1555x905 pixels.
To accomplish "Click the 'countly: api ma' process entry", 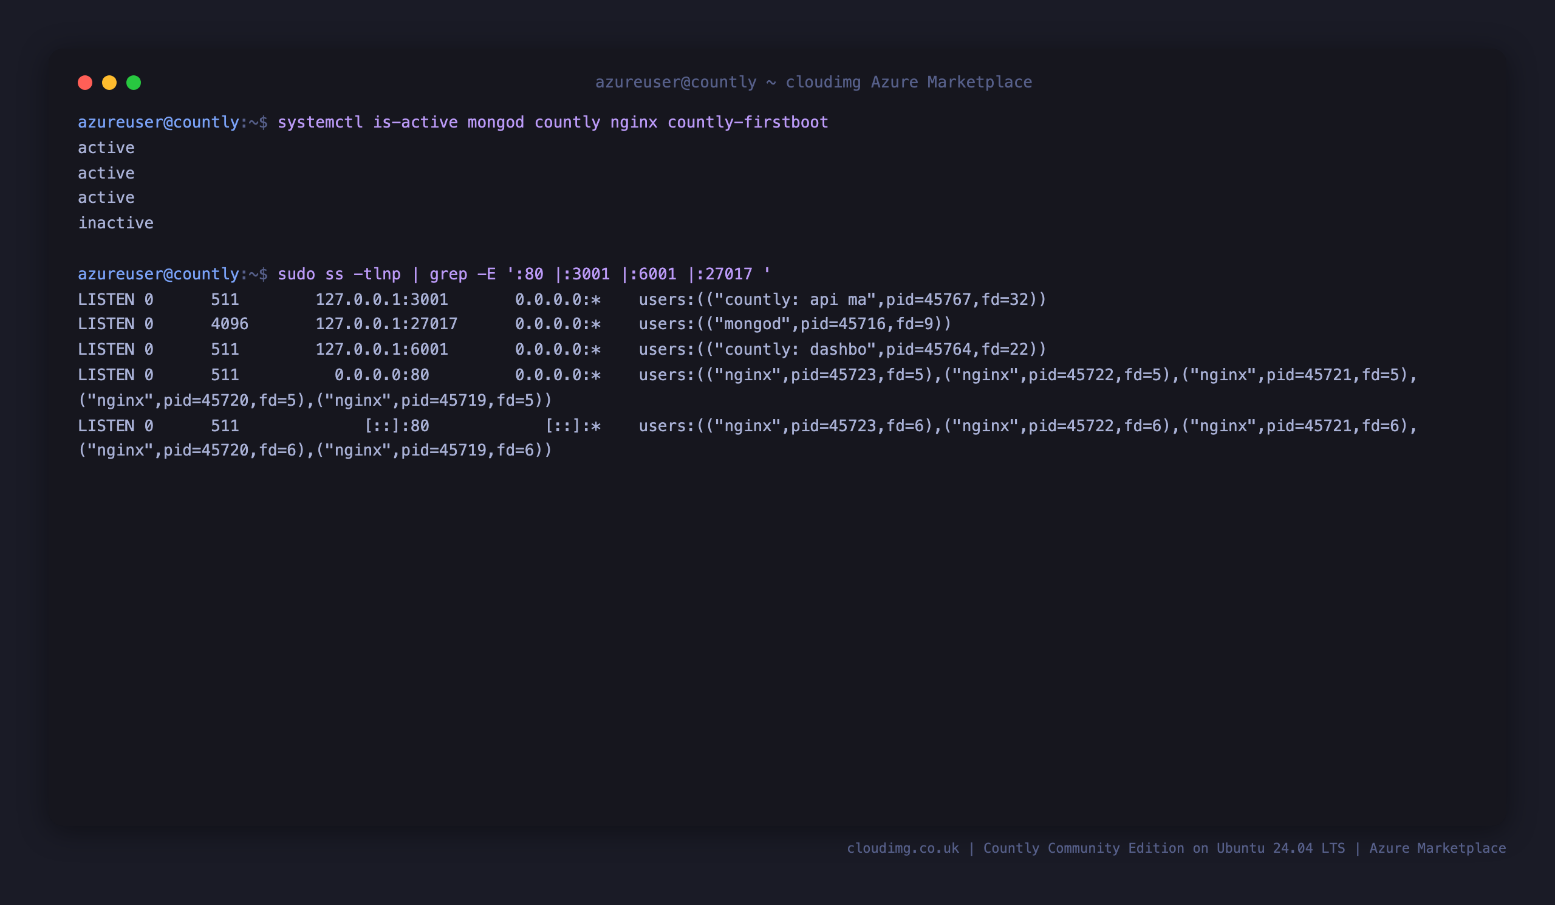I will [x=843, y=299].
